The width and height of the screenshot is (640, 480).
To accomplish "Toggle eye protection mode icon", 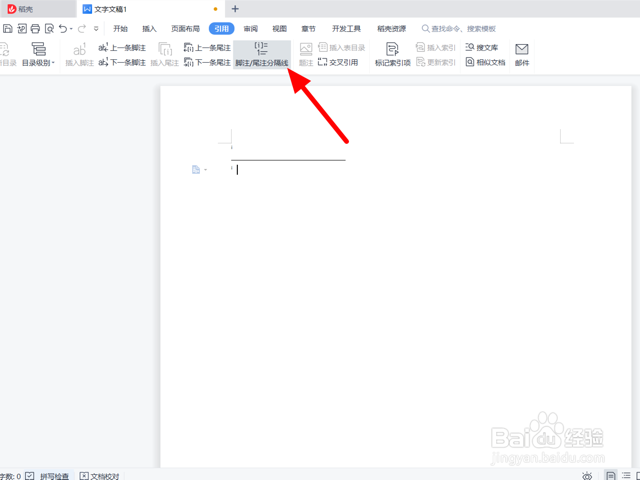I will pos(587,476).
